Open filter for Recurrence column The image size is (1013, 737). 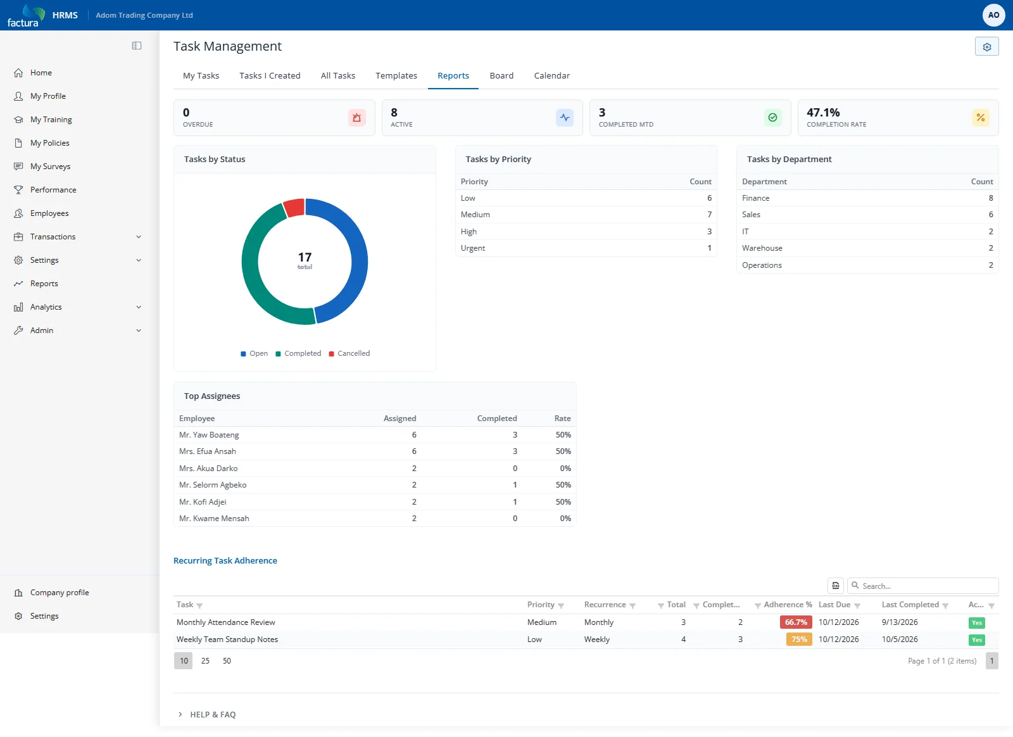632,606
